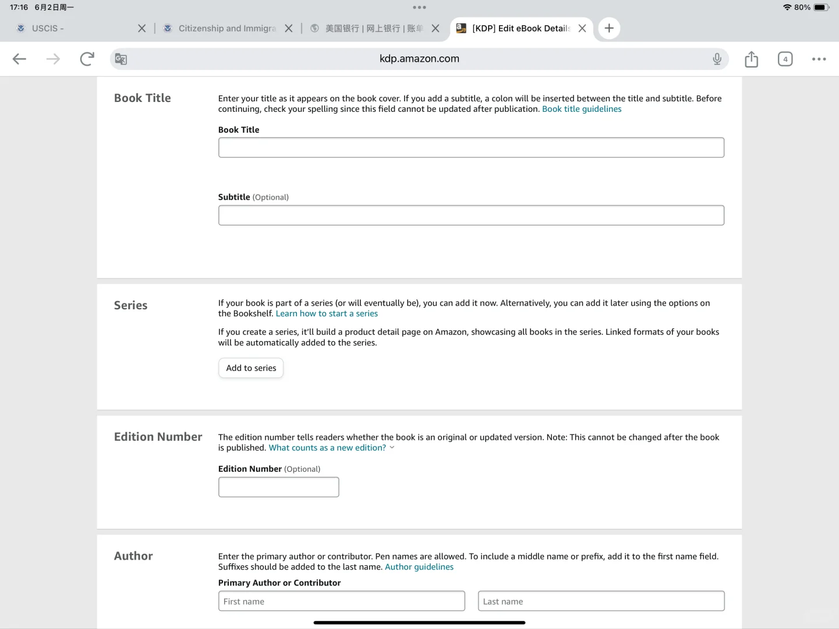Close the USCIS tab
839x629 pixels.
[141, 28]
